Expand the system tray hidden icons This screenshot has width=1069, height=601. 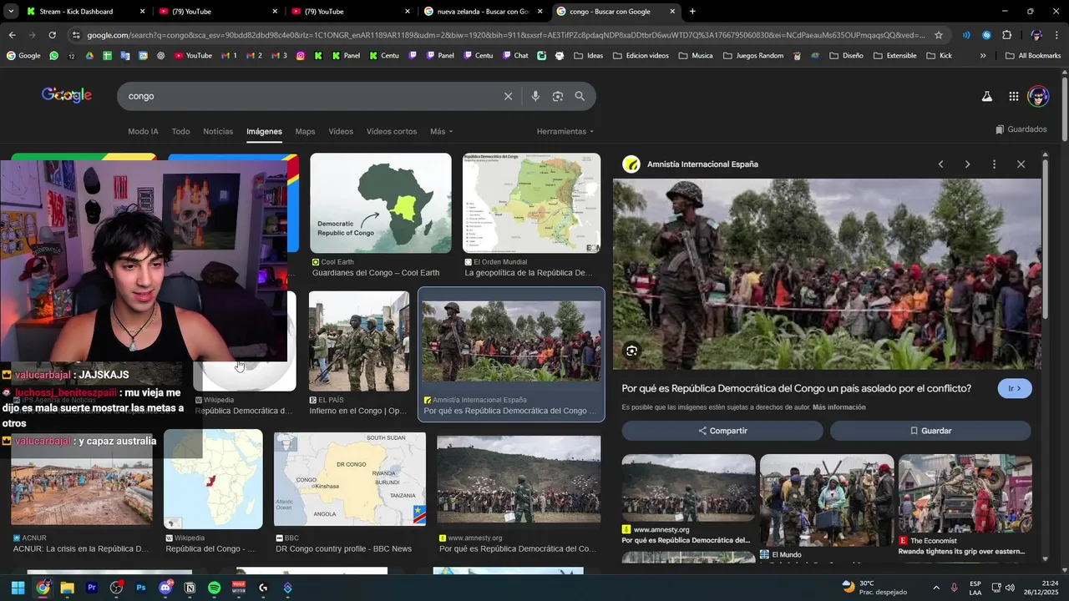point(935,588)
